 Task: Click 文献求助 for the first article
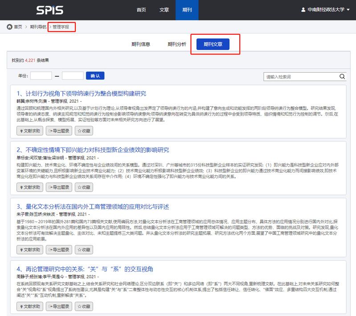point(29,131)
